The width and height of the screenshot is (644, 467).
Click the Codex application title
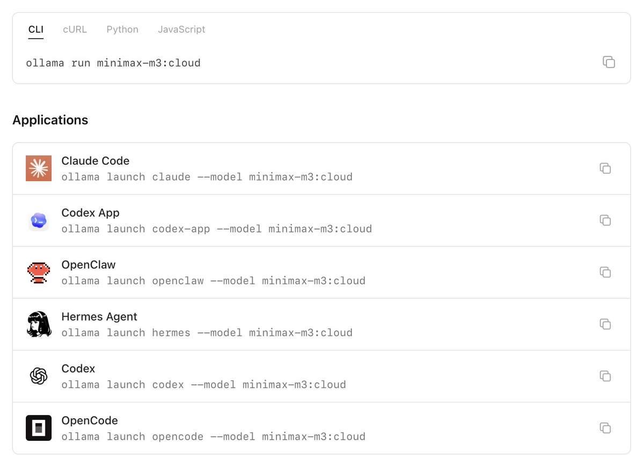pyautogui.click(x=78, y=369)
